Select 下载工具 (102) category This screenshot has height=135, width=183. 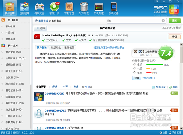(x=14, y=116)
